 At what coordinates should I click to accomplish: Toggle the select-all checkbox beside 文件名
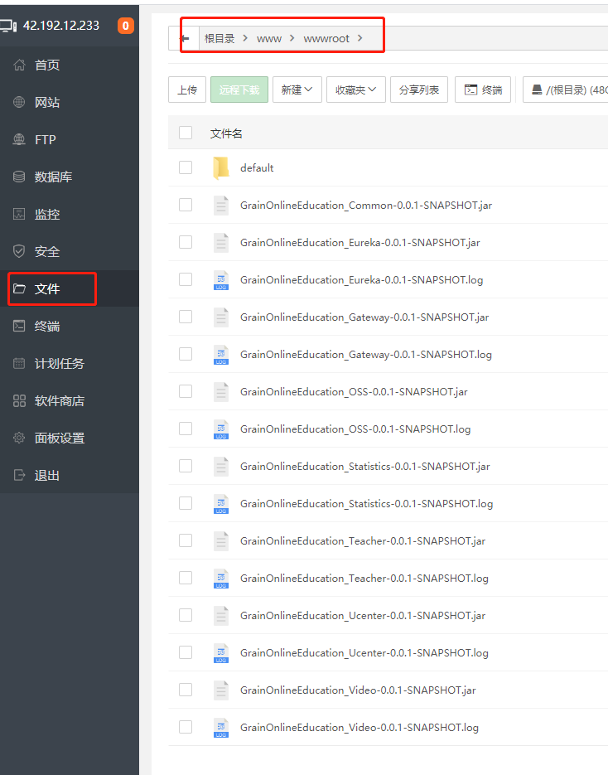point(186,133)
